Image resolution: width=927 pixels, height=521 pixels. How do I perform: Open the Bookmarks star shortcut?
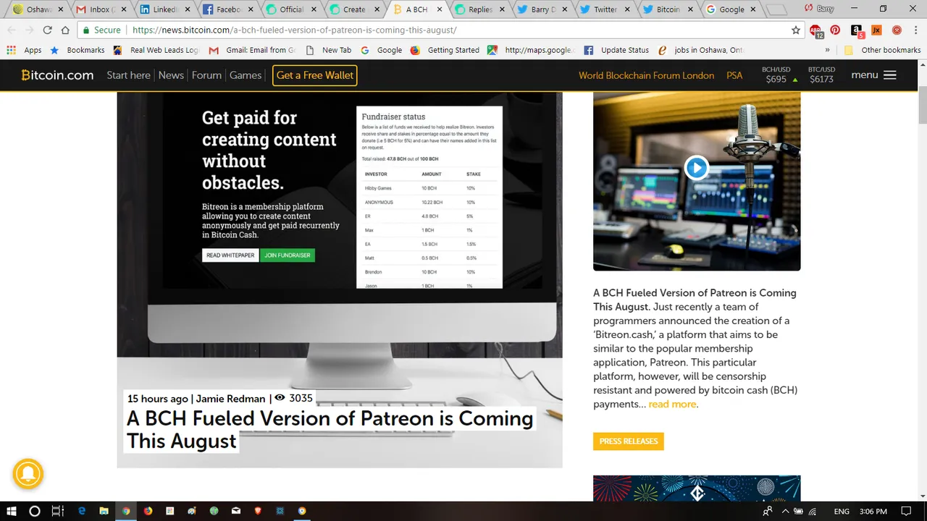point(77,50)
